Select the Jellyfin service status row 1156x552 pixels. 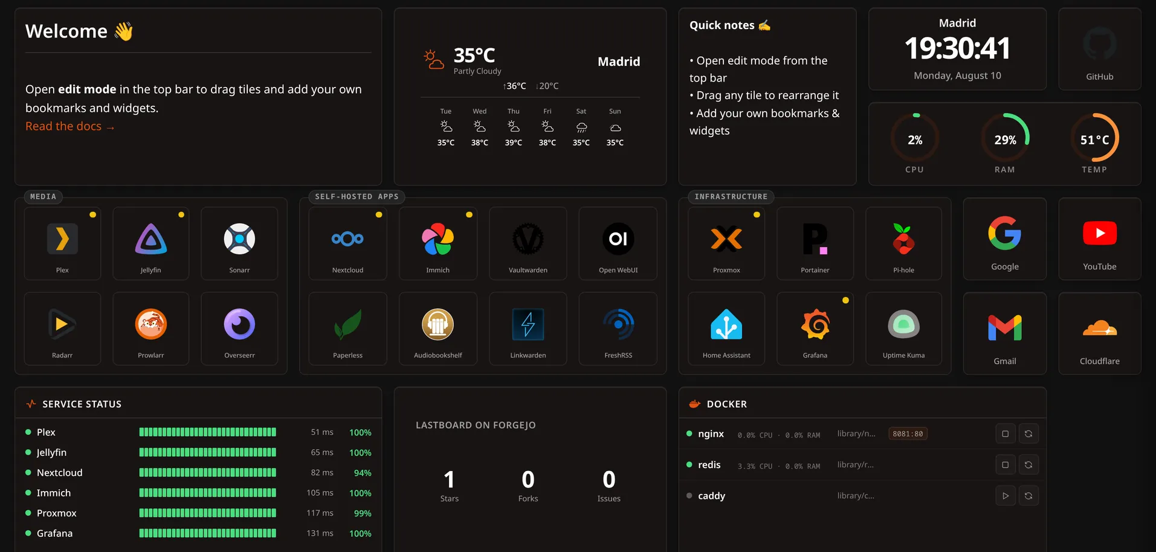pyautogui.click(x=198, y=452)
